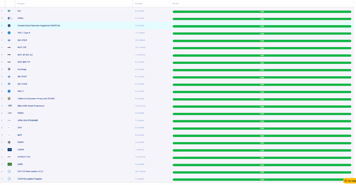Click the FedRamp program icon
The image size is (356, 185).
pos(9,69)
